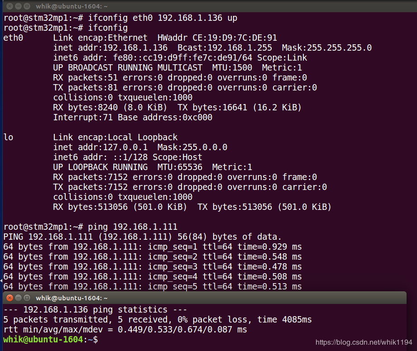417x351 pixels.
Task: Click the eth0 interface name
Action: pyautogui.click(x=13, y=38)
